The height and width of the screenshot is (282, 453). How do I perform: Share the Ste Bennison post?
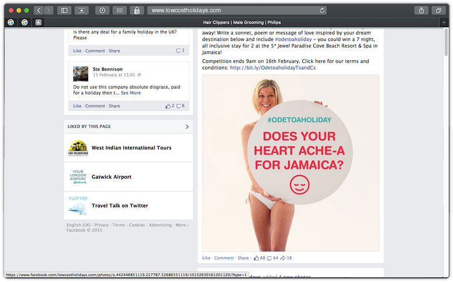tap(115, 106)
